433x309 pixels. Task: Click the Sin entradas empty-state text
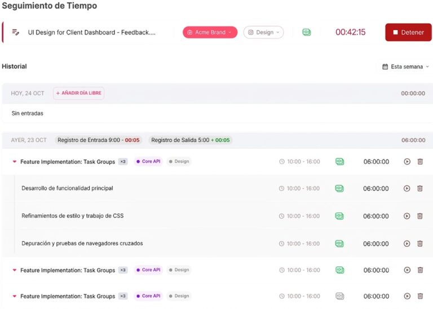27,113
